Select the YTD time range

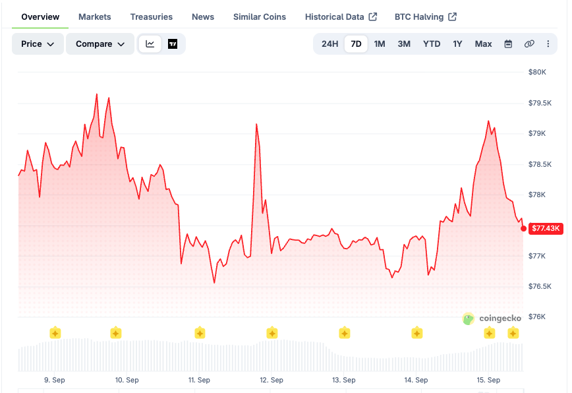(432, 44)
